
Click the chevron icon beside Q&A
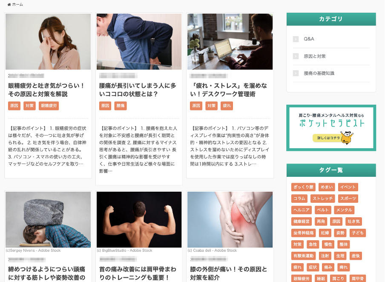296,39
